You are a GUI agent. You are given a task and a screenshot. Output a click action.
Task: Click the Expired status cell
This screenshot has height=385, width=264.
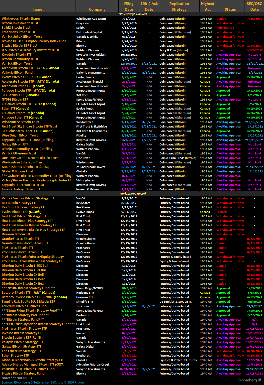pos(221,212)
